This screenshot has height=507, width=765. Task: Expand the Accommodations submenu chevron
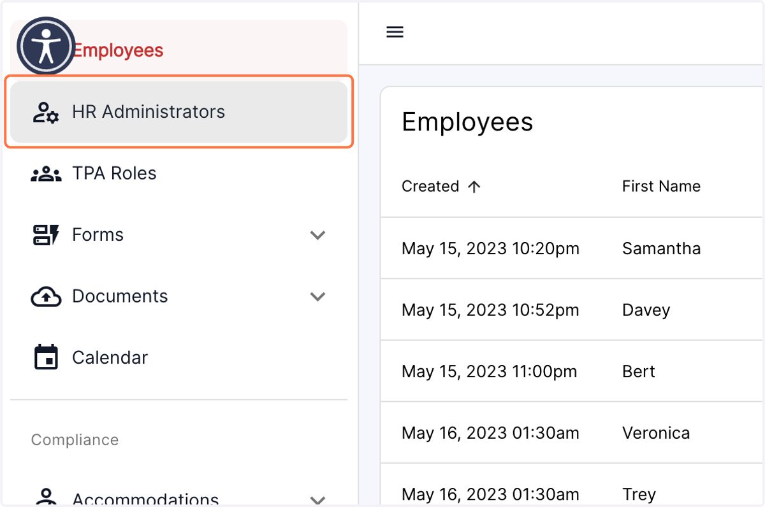pyautogui.click(x=317, y=499)
